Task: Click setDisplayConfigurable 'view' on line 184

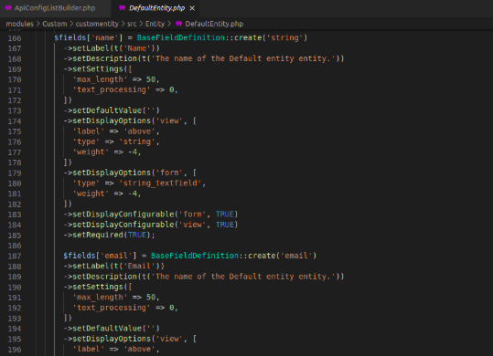Action: click(x=139, y=225)
